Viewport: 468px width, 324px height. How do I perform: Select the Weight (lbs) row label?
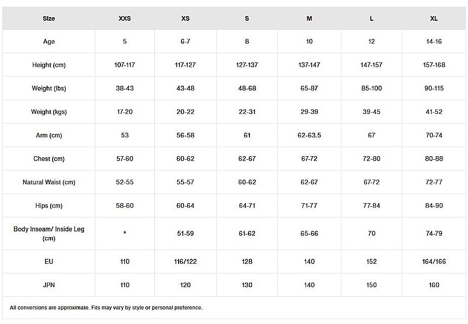[49, 88]
